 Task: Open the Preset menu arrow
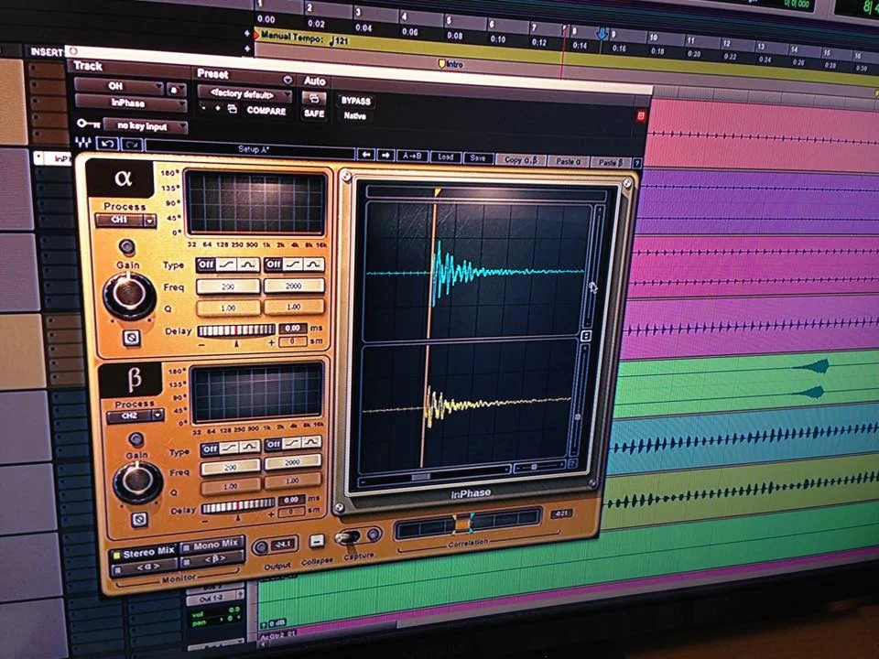click(x=287, y=80)
